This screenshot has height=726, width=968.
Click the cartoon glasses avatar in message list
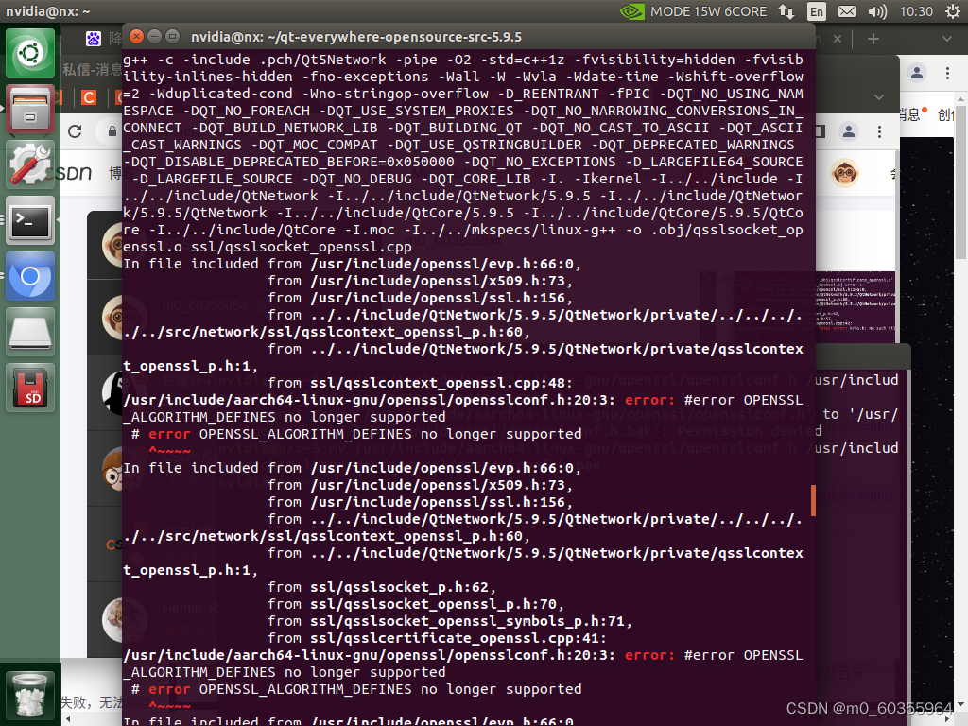tap(113, 469)
